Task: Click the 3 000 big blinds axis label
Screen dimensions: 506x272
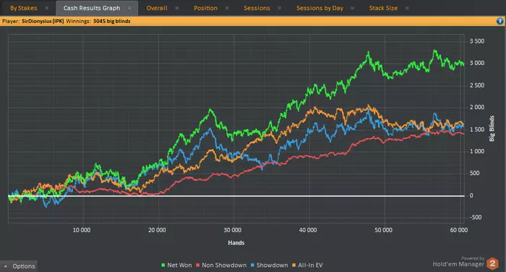Action: [477, 63]
